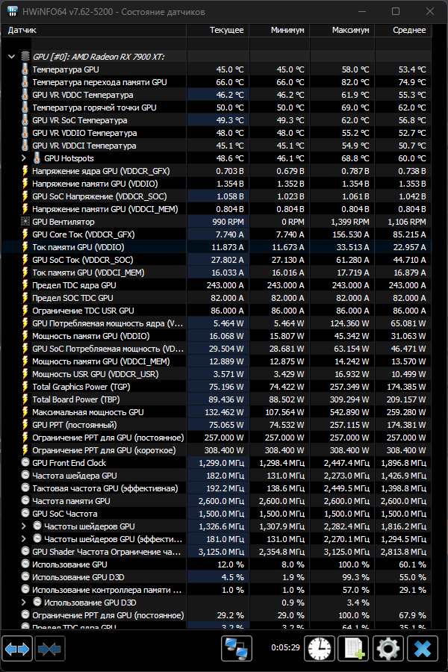
Task: Click lightning icon beside Напряжение ядра GPU (VDDCR_GFX)
Action: 25,171
